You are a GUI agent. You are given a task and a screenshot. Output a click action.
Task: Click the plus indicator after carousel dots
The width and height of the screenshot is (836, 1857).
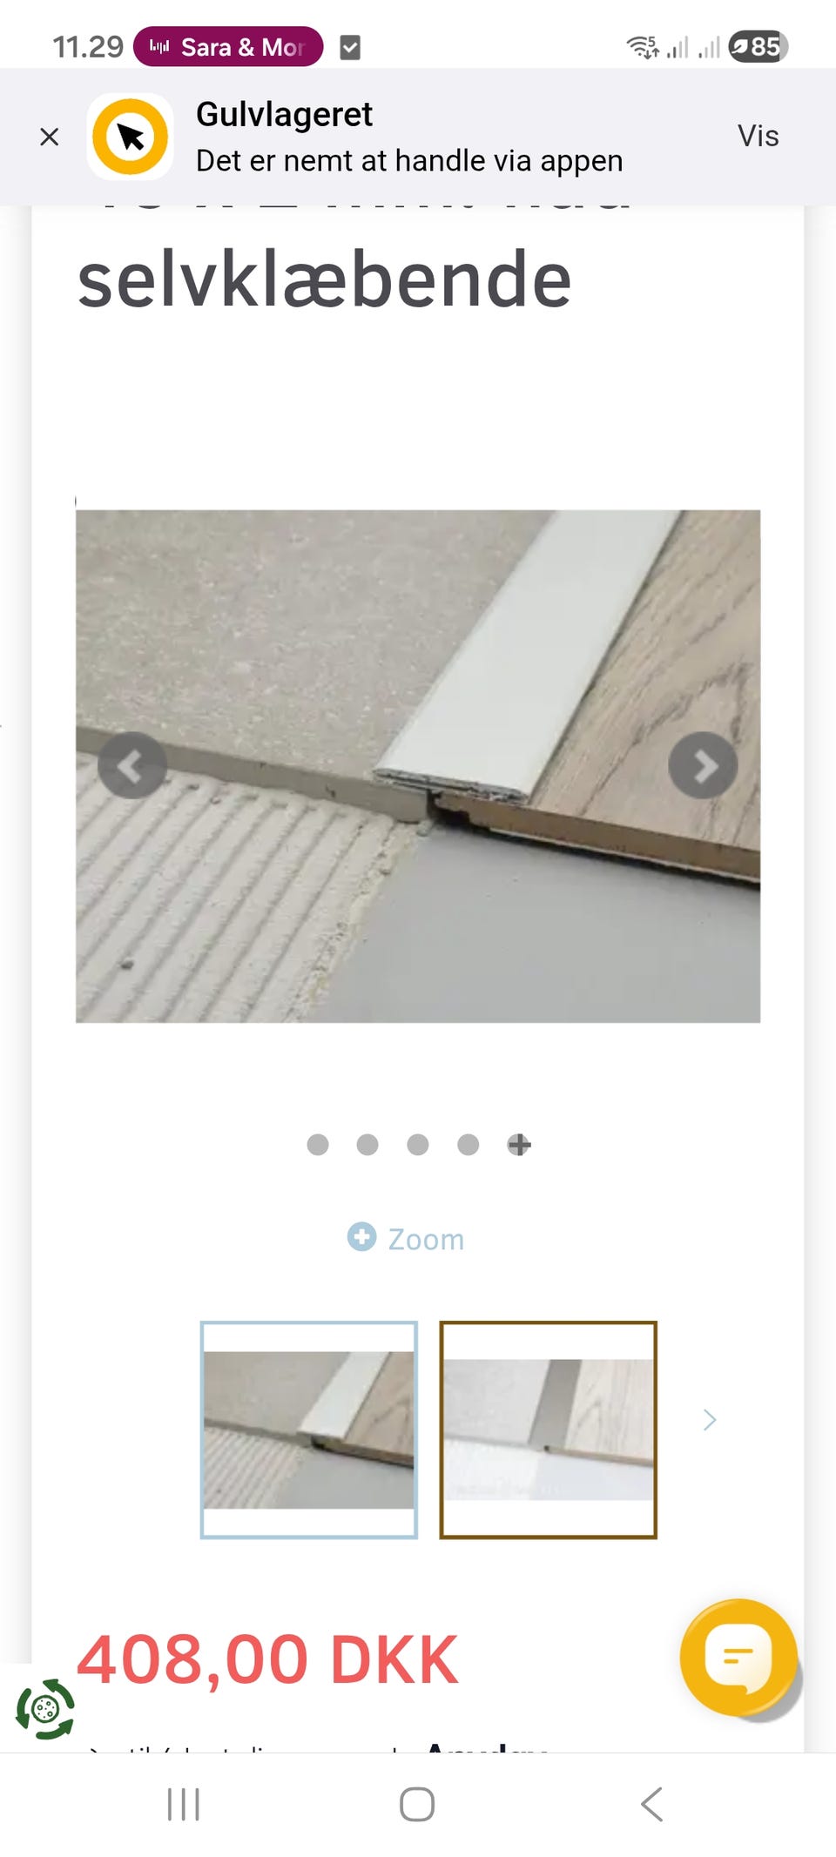(519, 1144)
